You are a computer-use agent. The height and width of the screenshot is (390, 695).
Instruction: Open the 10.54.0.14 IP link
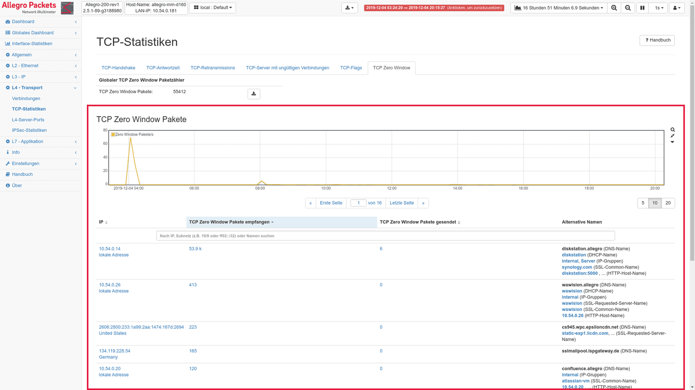(109, 249)
